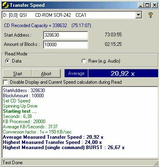Click the BlockAmount : 10000 log line
Viewport: 159px width, 167px height.
coord(23,96)
